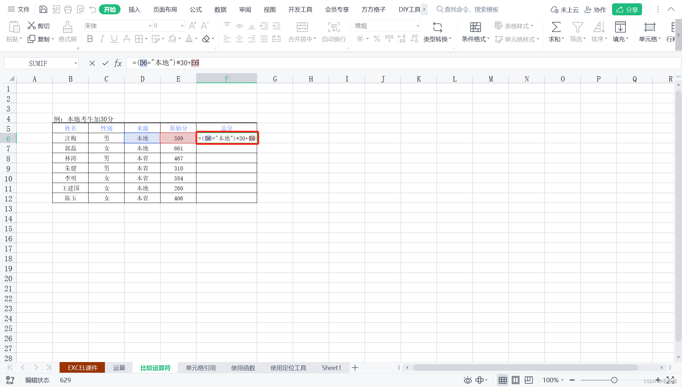682x387 pixels.
Task: Open the number format dropdown (常规)
Action: [x=418, y=26]
